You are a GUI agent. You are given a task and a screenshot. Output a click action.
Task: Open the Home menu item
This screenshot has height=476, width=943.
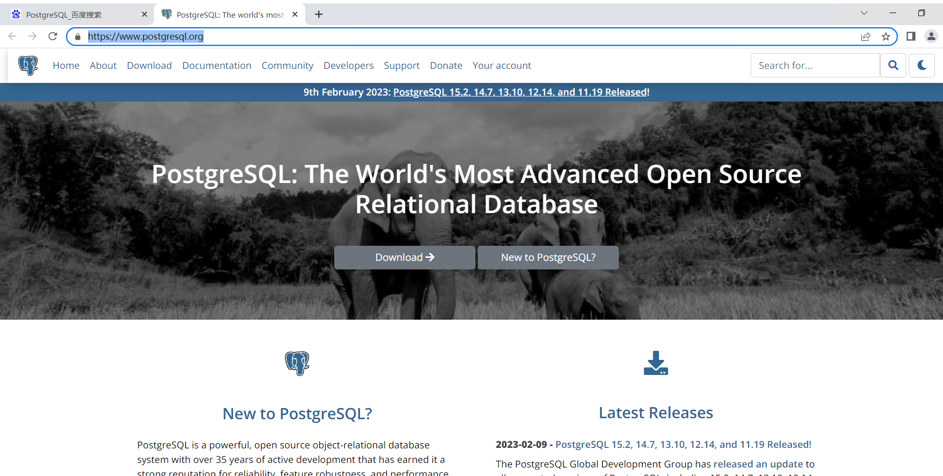pos(66,65)
